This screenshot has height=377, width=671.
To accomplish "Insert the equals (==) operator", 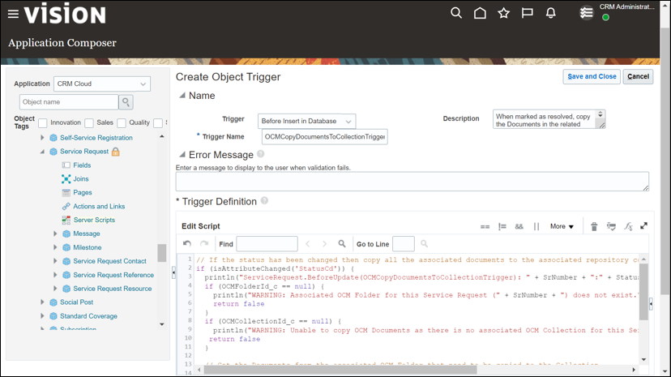I will click(x=485, y=226).
